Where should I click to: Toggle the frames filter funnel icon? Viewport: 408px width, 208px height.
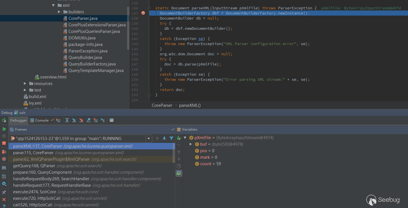pyautogui.click(x=171, y=139)
